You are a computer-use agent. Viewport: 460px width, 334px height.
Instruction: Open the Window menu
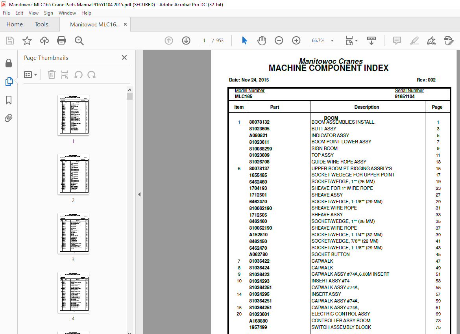click(67, 13)
